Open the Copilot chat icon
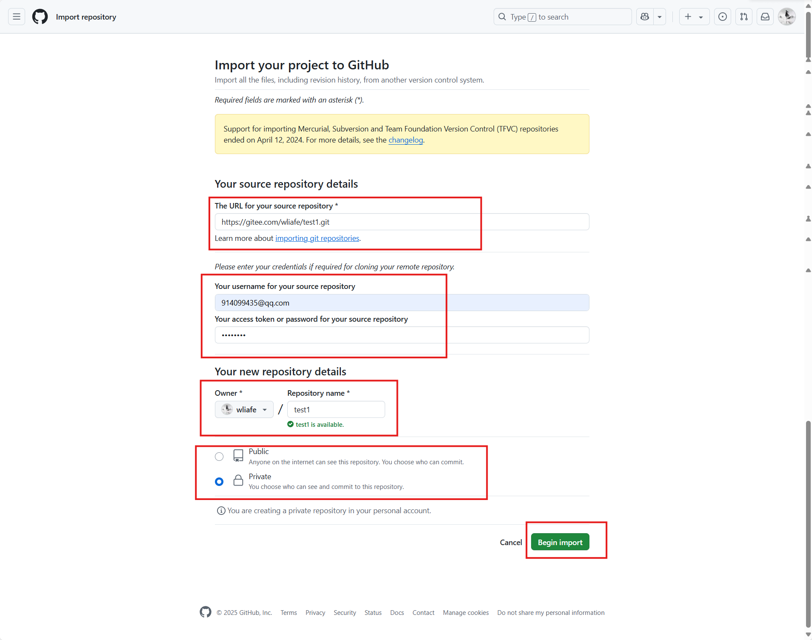 tap(645, 17)
